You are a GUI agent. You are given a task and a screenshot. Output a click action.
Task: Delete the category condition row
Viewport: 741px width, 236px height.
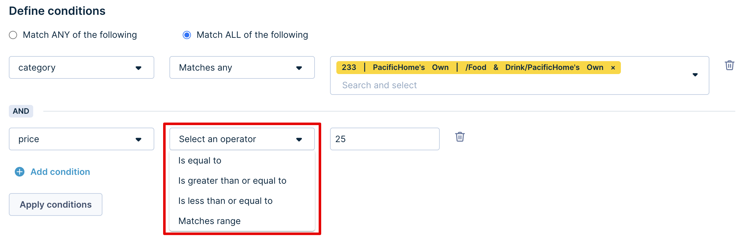[729, 65]
